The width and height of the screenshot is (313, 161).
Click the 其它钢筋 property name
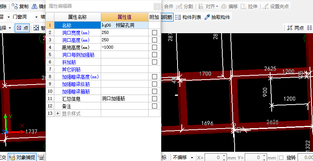tap(71, 70)
